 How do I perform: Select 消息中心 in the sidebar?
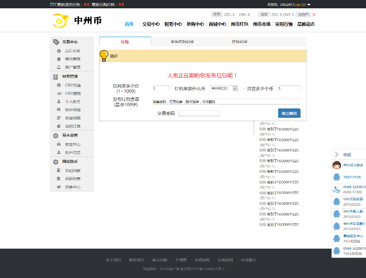click(x=73, y=187)
